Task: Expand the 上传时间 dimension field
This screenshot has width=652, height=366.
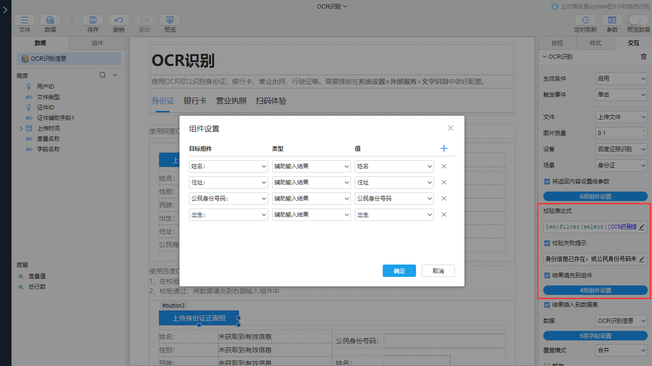Action: 21,128
